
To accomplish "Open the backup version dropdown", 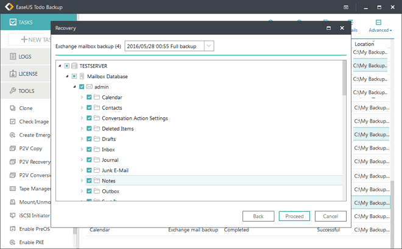I will [x=209, y=46].
